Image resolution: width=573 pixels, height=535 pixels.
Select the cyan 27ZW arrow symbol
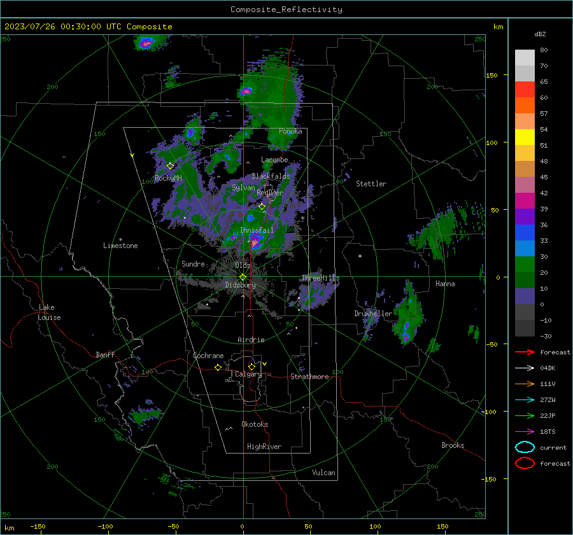click(x=525, y=400)
